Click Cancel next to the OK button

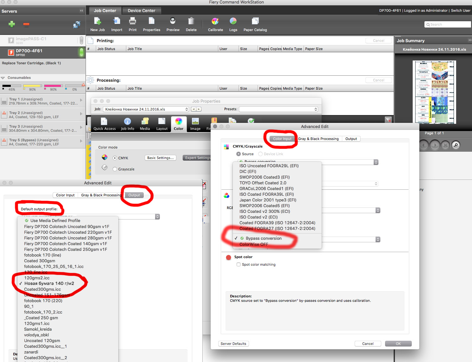point(368,344)
